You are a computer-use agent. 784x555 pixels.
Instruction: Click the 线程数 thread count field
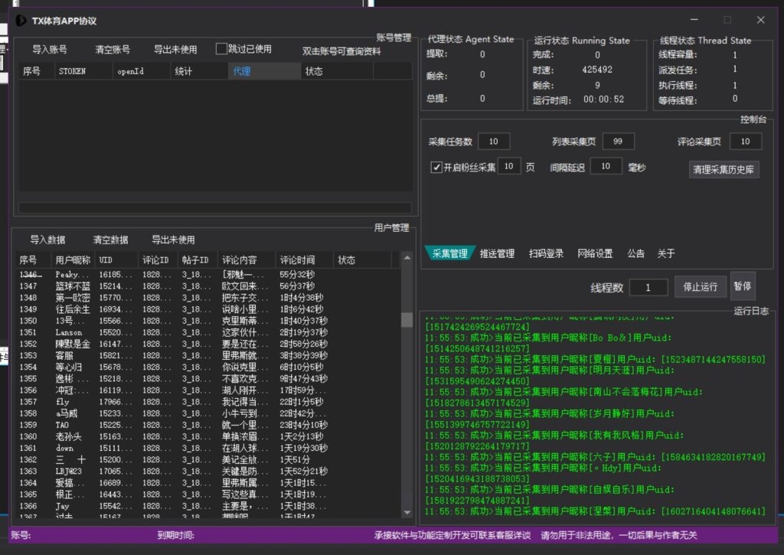[649, 286]
